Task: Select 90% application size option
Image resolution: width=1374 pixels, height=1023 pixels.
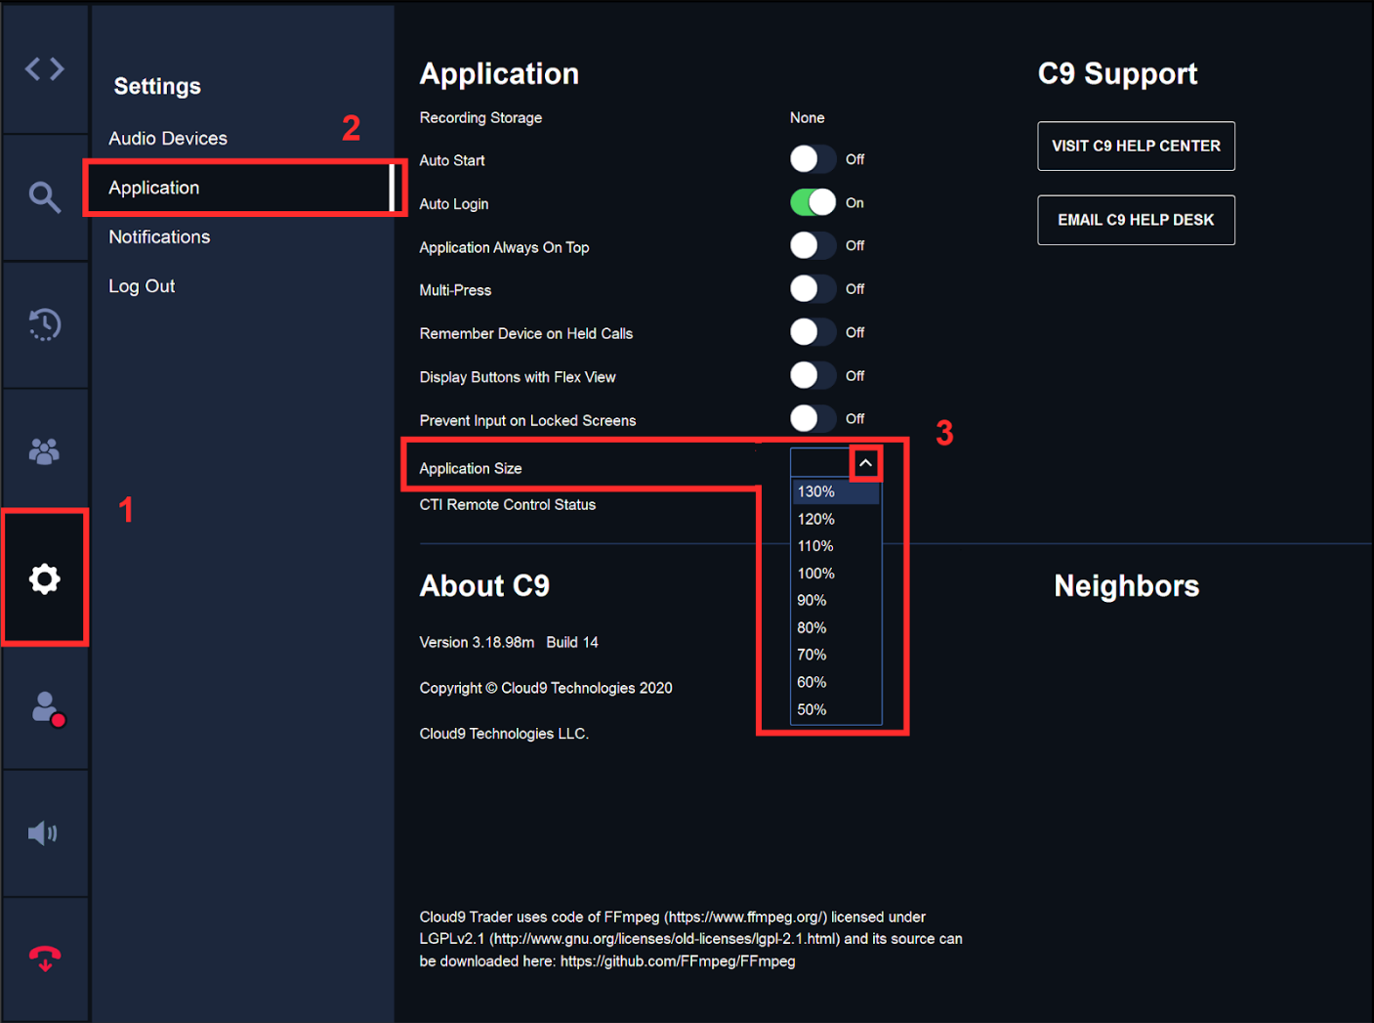Action: click(836, 600)
